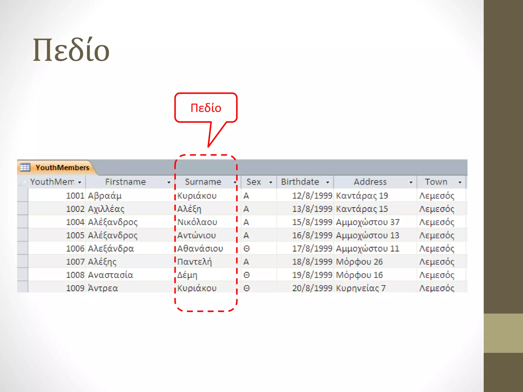Open the Firstname column dropdown arrow

[169, 182]
